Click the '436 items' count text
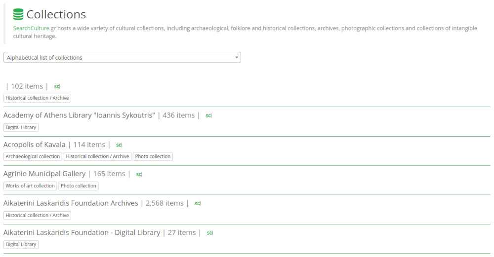 pos(179,115)
